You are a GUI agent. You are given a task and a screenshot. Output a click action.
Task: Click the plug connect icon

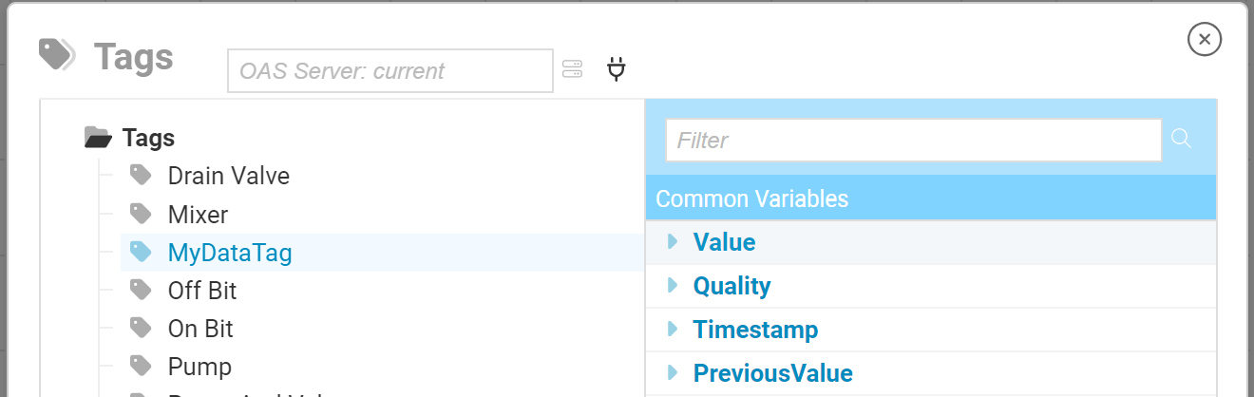coord(617,69)
